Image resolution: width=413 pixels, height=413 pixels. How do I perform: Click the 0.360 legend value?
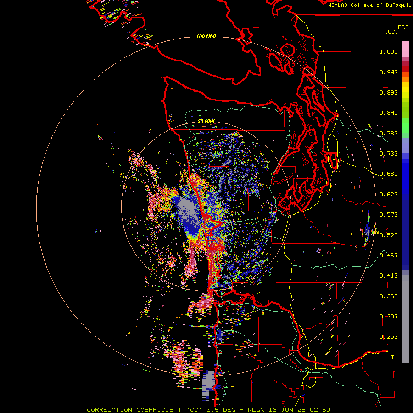(x=389, y=296)
